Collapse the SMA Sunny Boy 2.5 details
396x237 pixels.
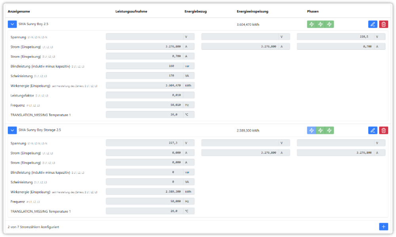point(12,24)
